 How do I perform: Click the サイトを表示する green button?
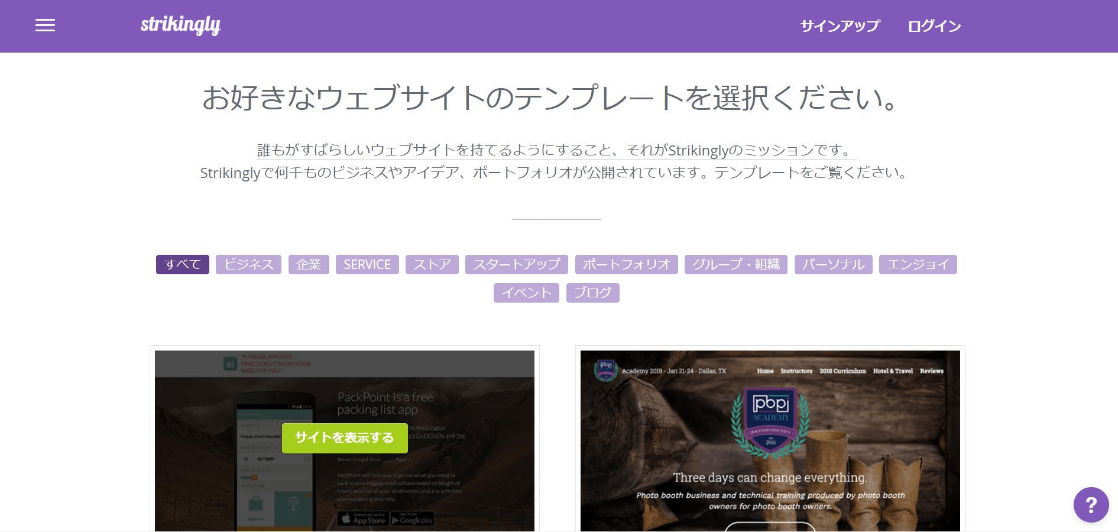tap(344, 438)
